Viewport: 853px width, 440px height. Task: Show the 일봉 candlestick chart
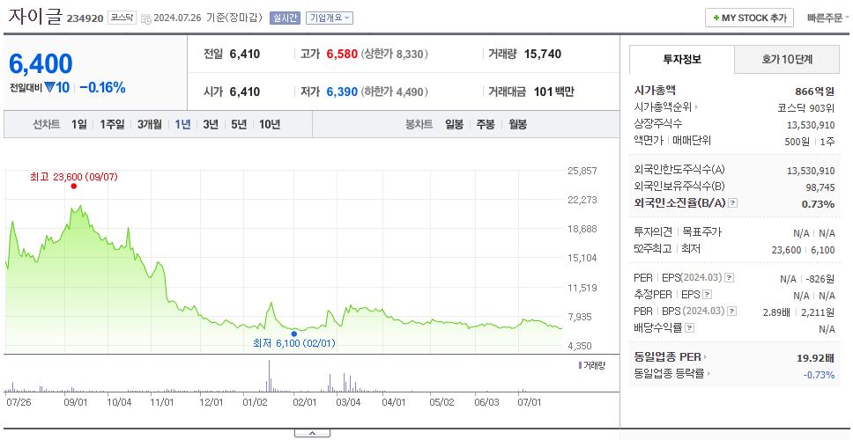pyautogui.click(x=454, y=124)
